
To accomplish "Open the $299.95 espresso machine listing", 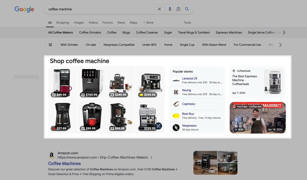I will pyautogui.click(x=150, y=83).
